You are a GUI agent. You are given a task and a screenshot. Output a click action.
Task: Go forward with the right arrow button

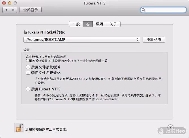point(13,10)
